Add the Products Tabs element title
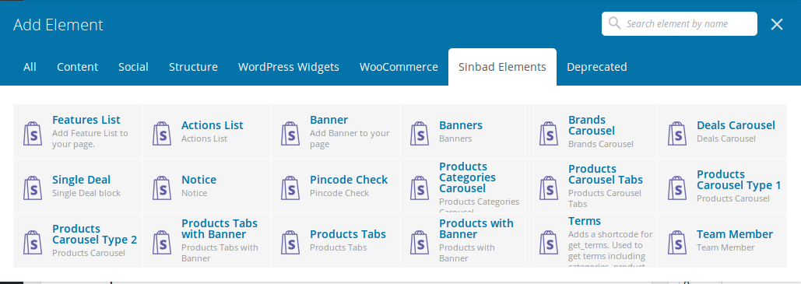This screenshot has height=284, width=801. (x=348, y=234)
